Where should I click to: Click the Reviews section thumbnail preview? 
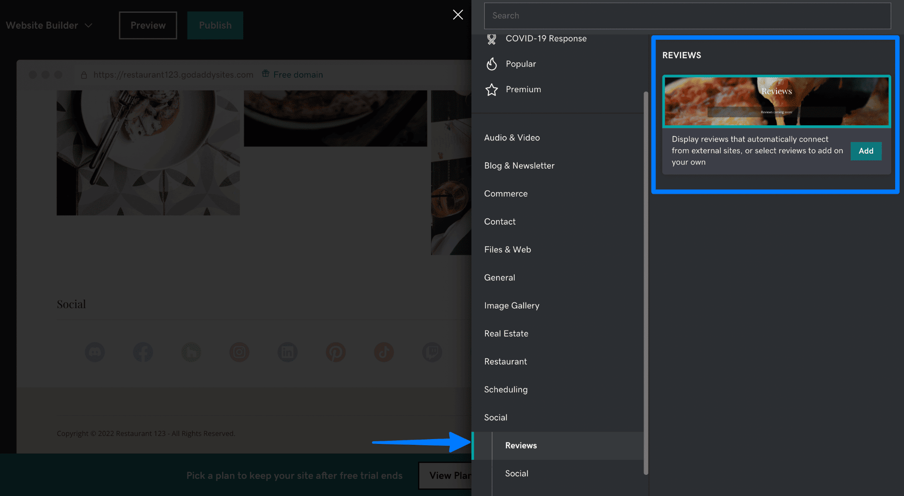pyautogui.click(x=776, y=101)
